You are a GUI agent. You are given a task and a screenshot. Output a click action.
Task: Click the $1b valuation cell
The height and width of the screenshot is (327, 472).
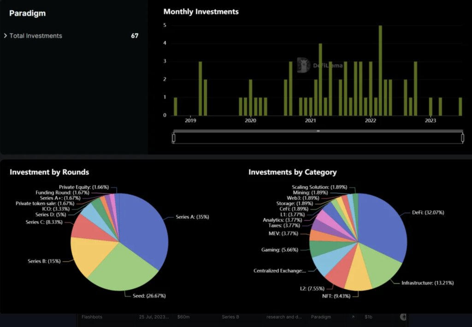pos(368,317)
